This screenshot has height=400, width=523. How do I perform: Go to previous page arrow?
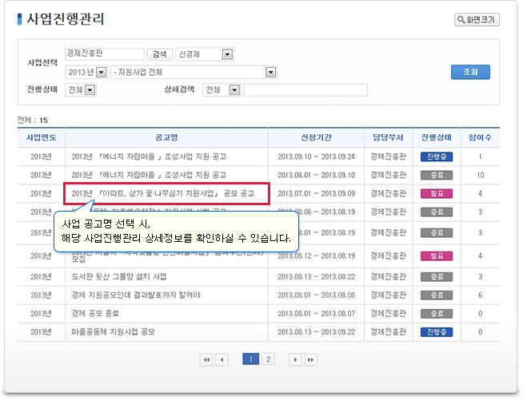pyautogui.click(x=222, y=360)
